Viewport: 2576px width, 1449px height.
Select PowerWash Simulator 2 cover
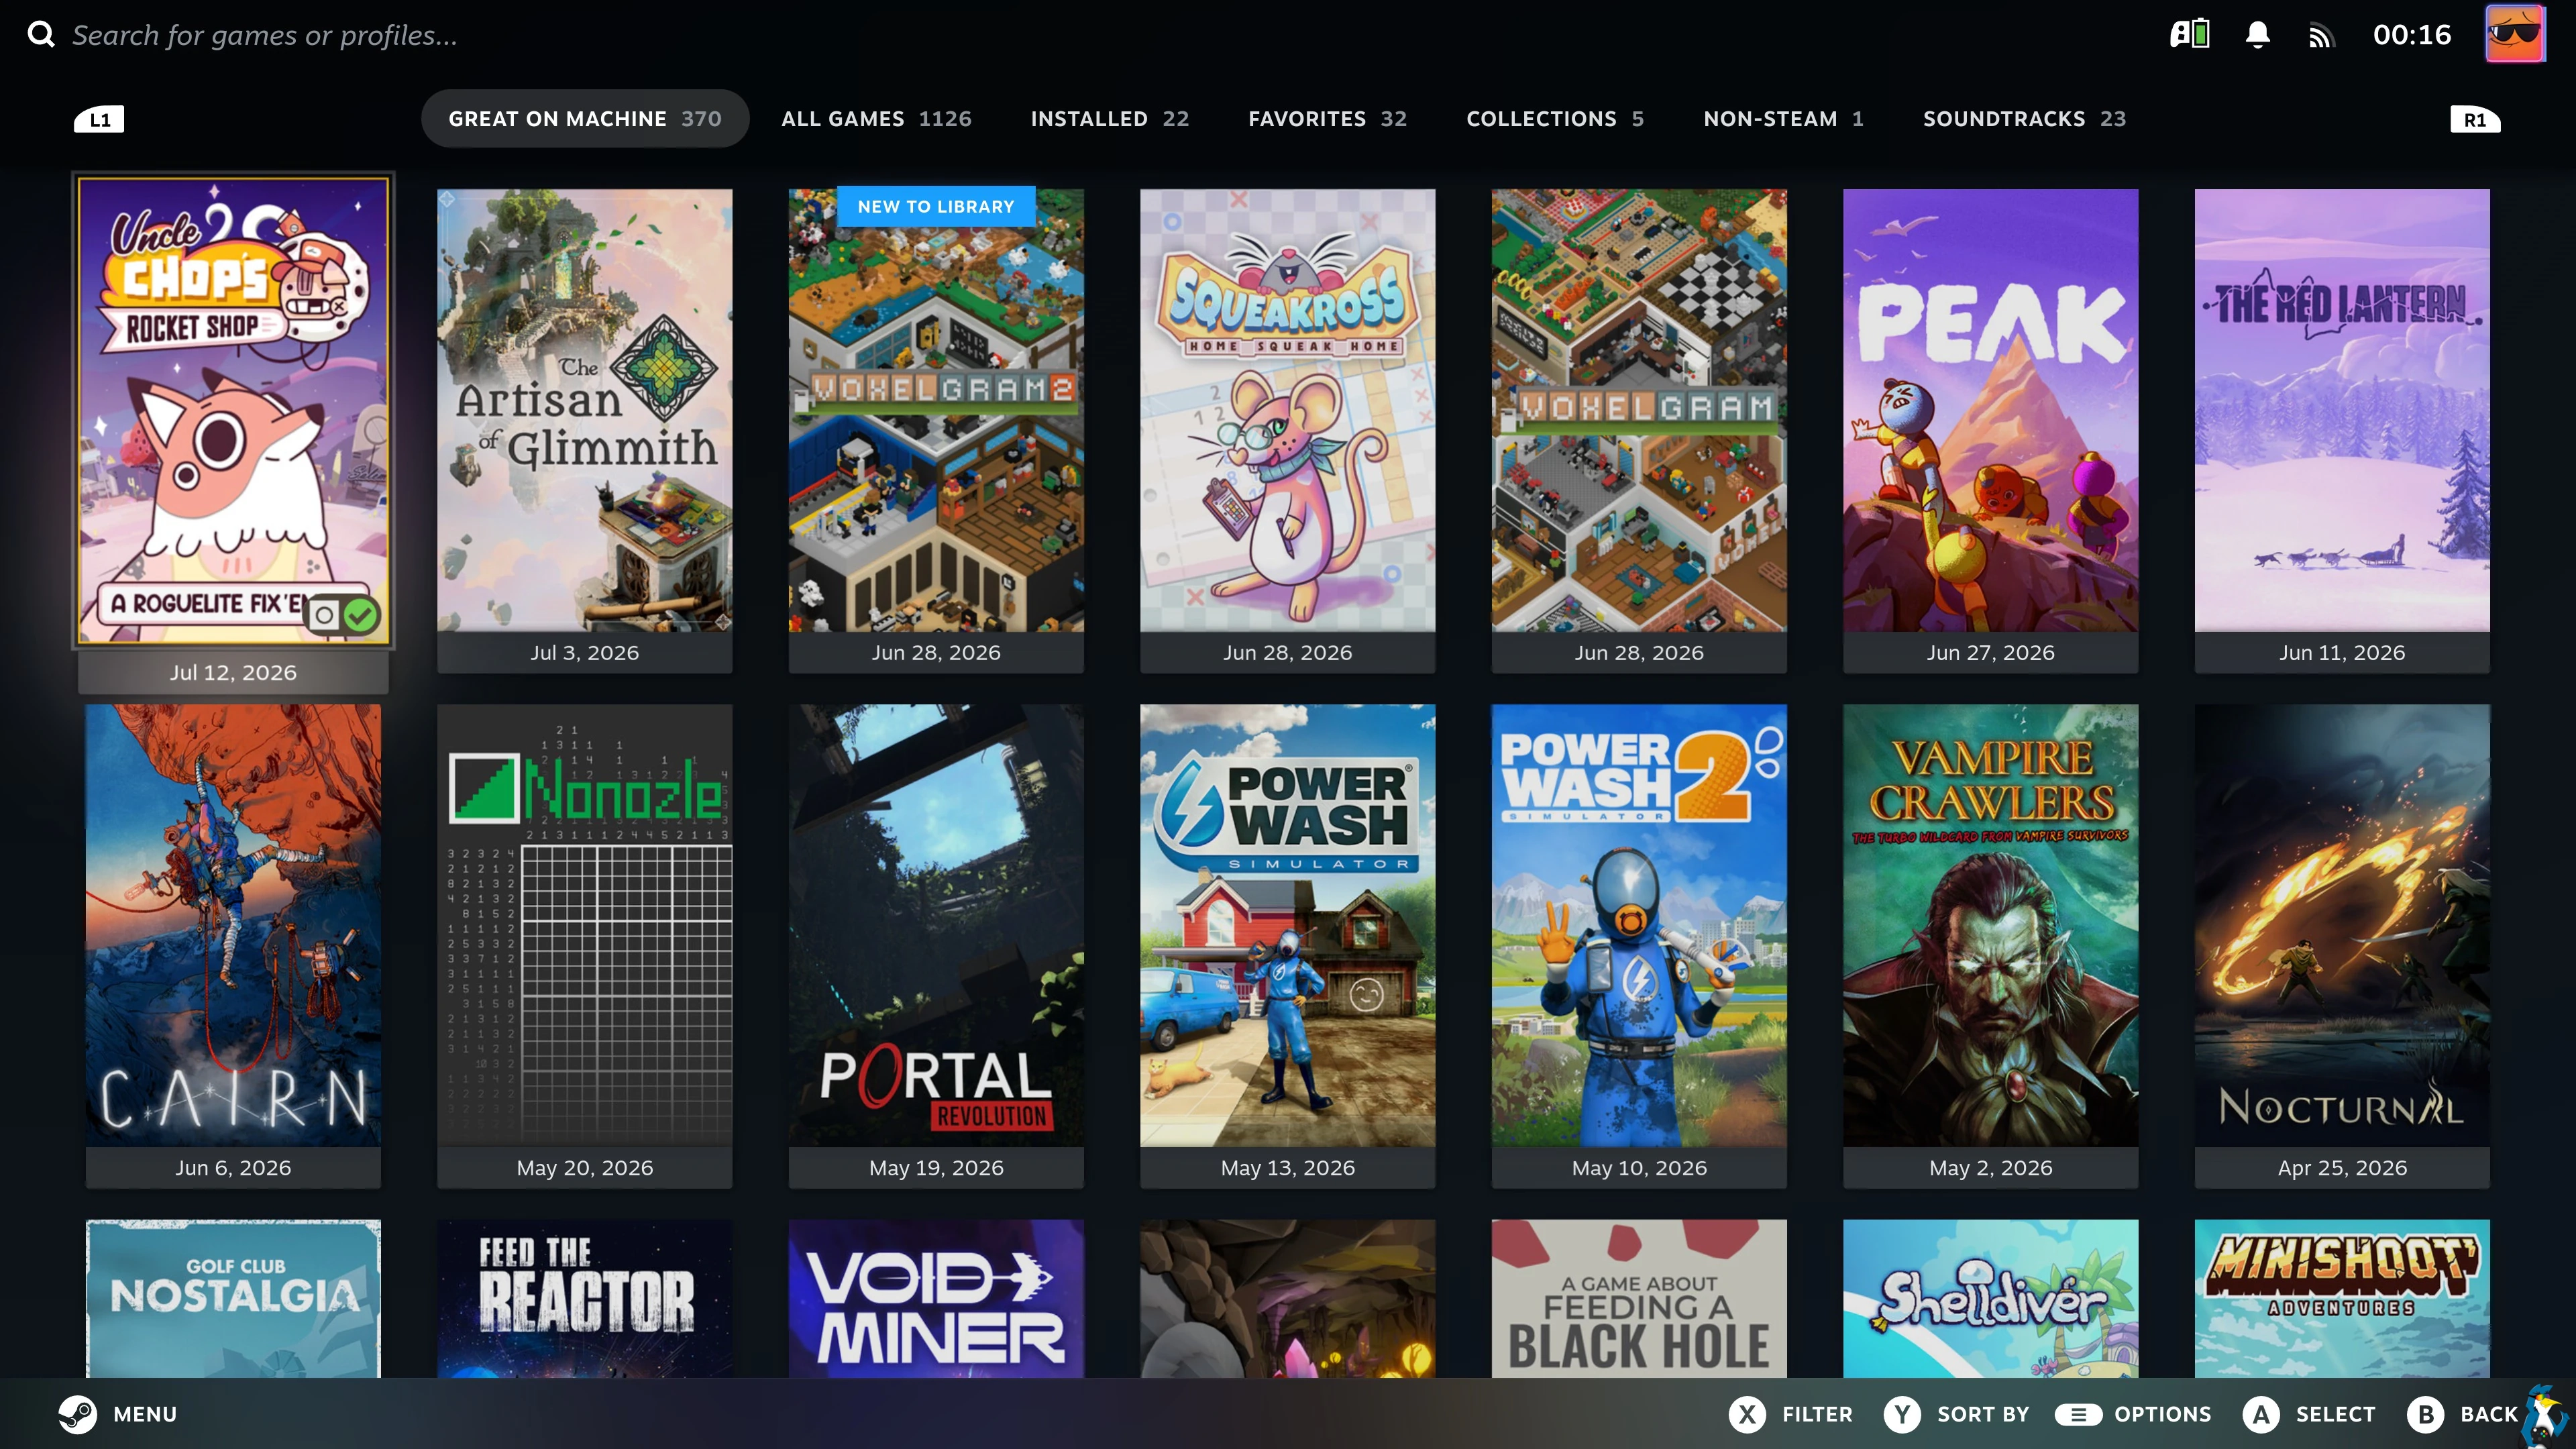coord(1639,925)
